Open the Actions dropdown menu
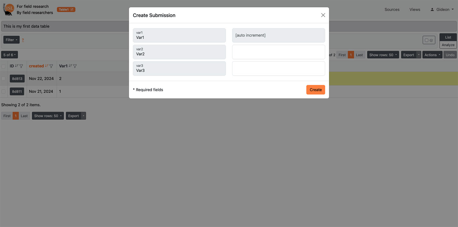The image size is (458, 227). [x=432, y=55]
